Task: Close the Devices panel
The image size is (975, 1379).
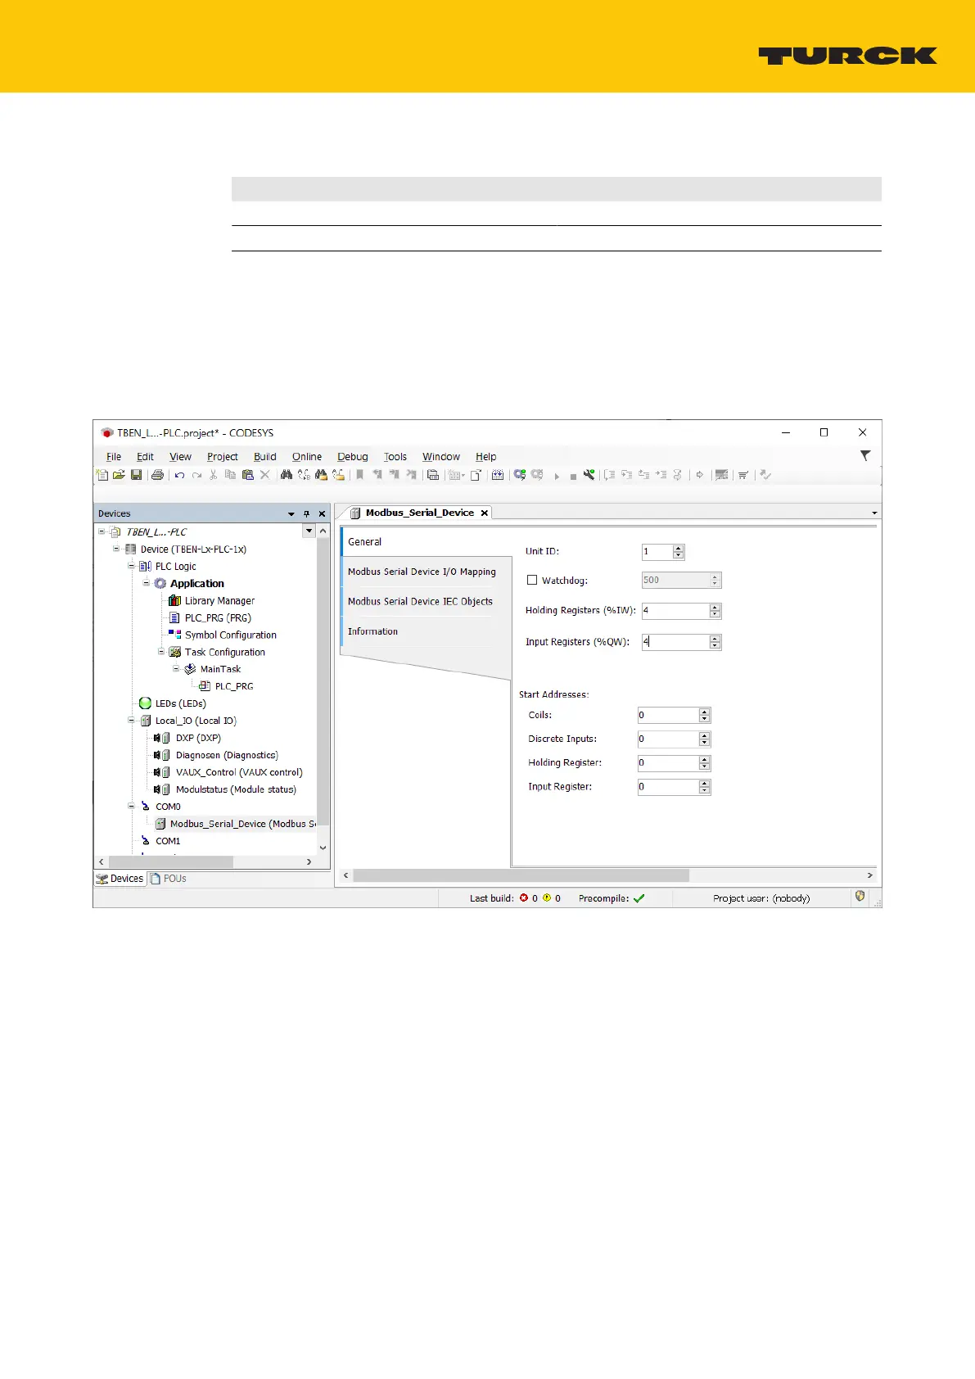Action: 322,514
